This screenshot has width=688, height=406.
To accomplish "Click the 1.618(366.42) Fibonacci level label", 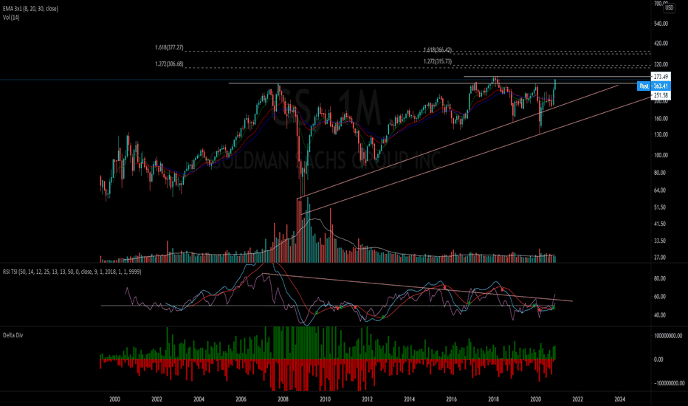I will (438, 50).
